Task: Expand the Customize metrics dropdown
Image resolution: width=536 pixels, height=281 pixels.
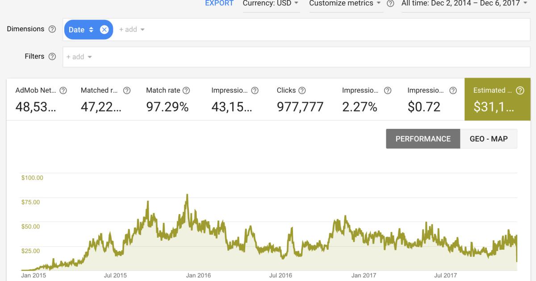Action: tap(345, 4)
